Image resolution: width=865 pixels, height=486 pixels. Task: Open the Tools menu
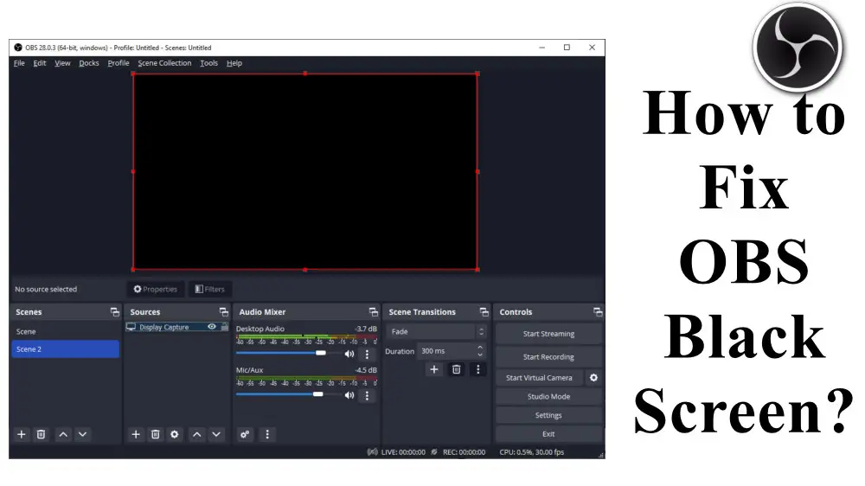pyautogui.click(x=208, y=63)
